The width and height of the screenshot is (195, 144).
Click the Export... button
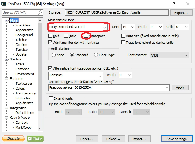(181, 13)
